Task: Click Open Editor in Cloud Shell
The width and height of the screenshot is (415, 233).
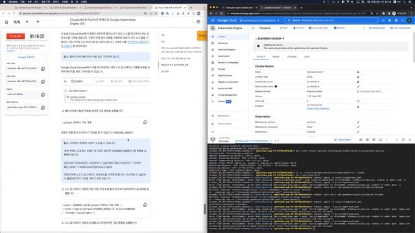Action: click(343, 140)
